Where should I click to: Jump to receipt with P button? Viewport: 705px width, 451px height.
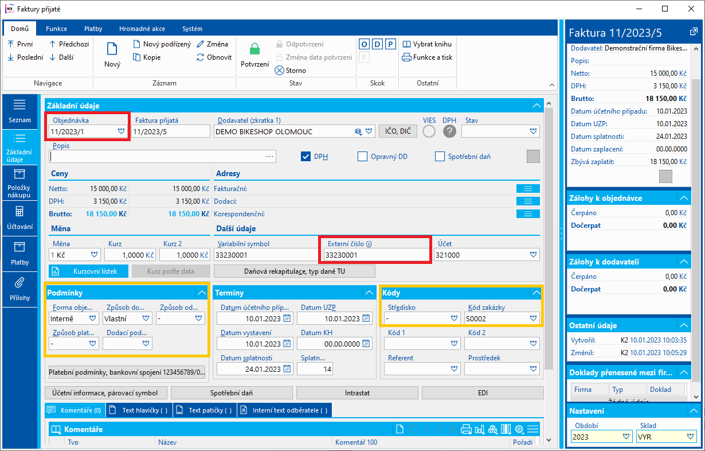[x=390, y=44]
